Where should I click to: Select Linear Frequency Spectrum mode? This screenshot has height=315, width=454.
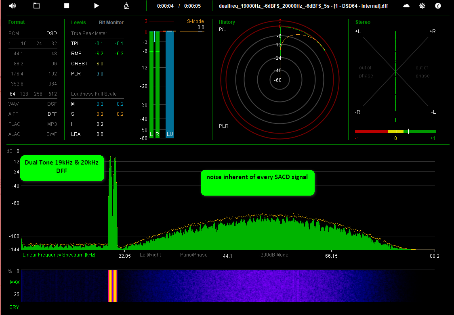click(x=59, y=255)
